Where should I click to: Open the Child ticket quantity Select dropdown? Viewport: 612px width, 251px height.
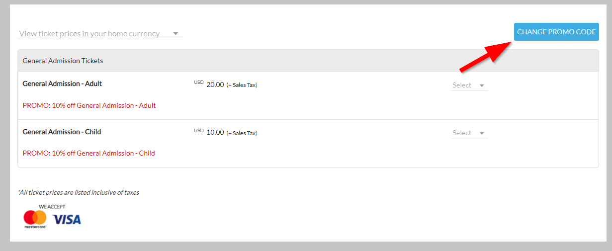coord(470,133)
